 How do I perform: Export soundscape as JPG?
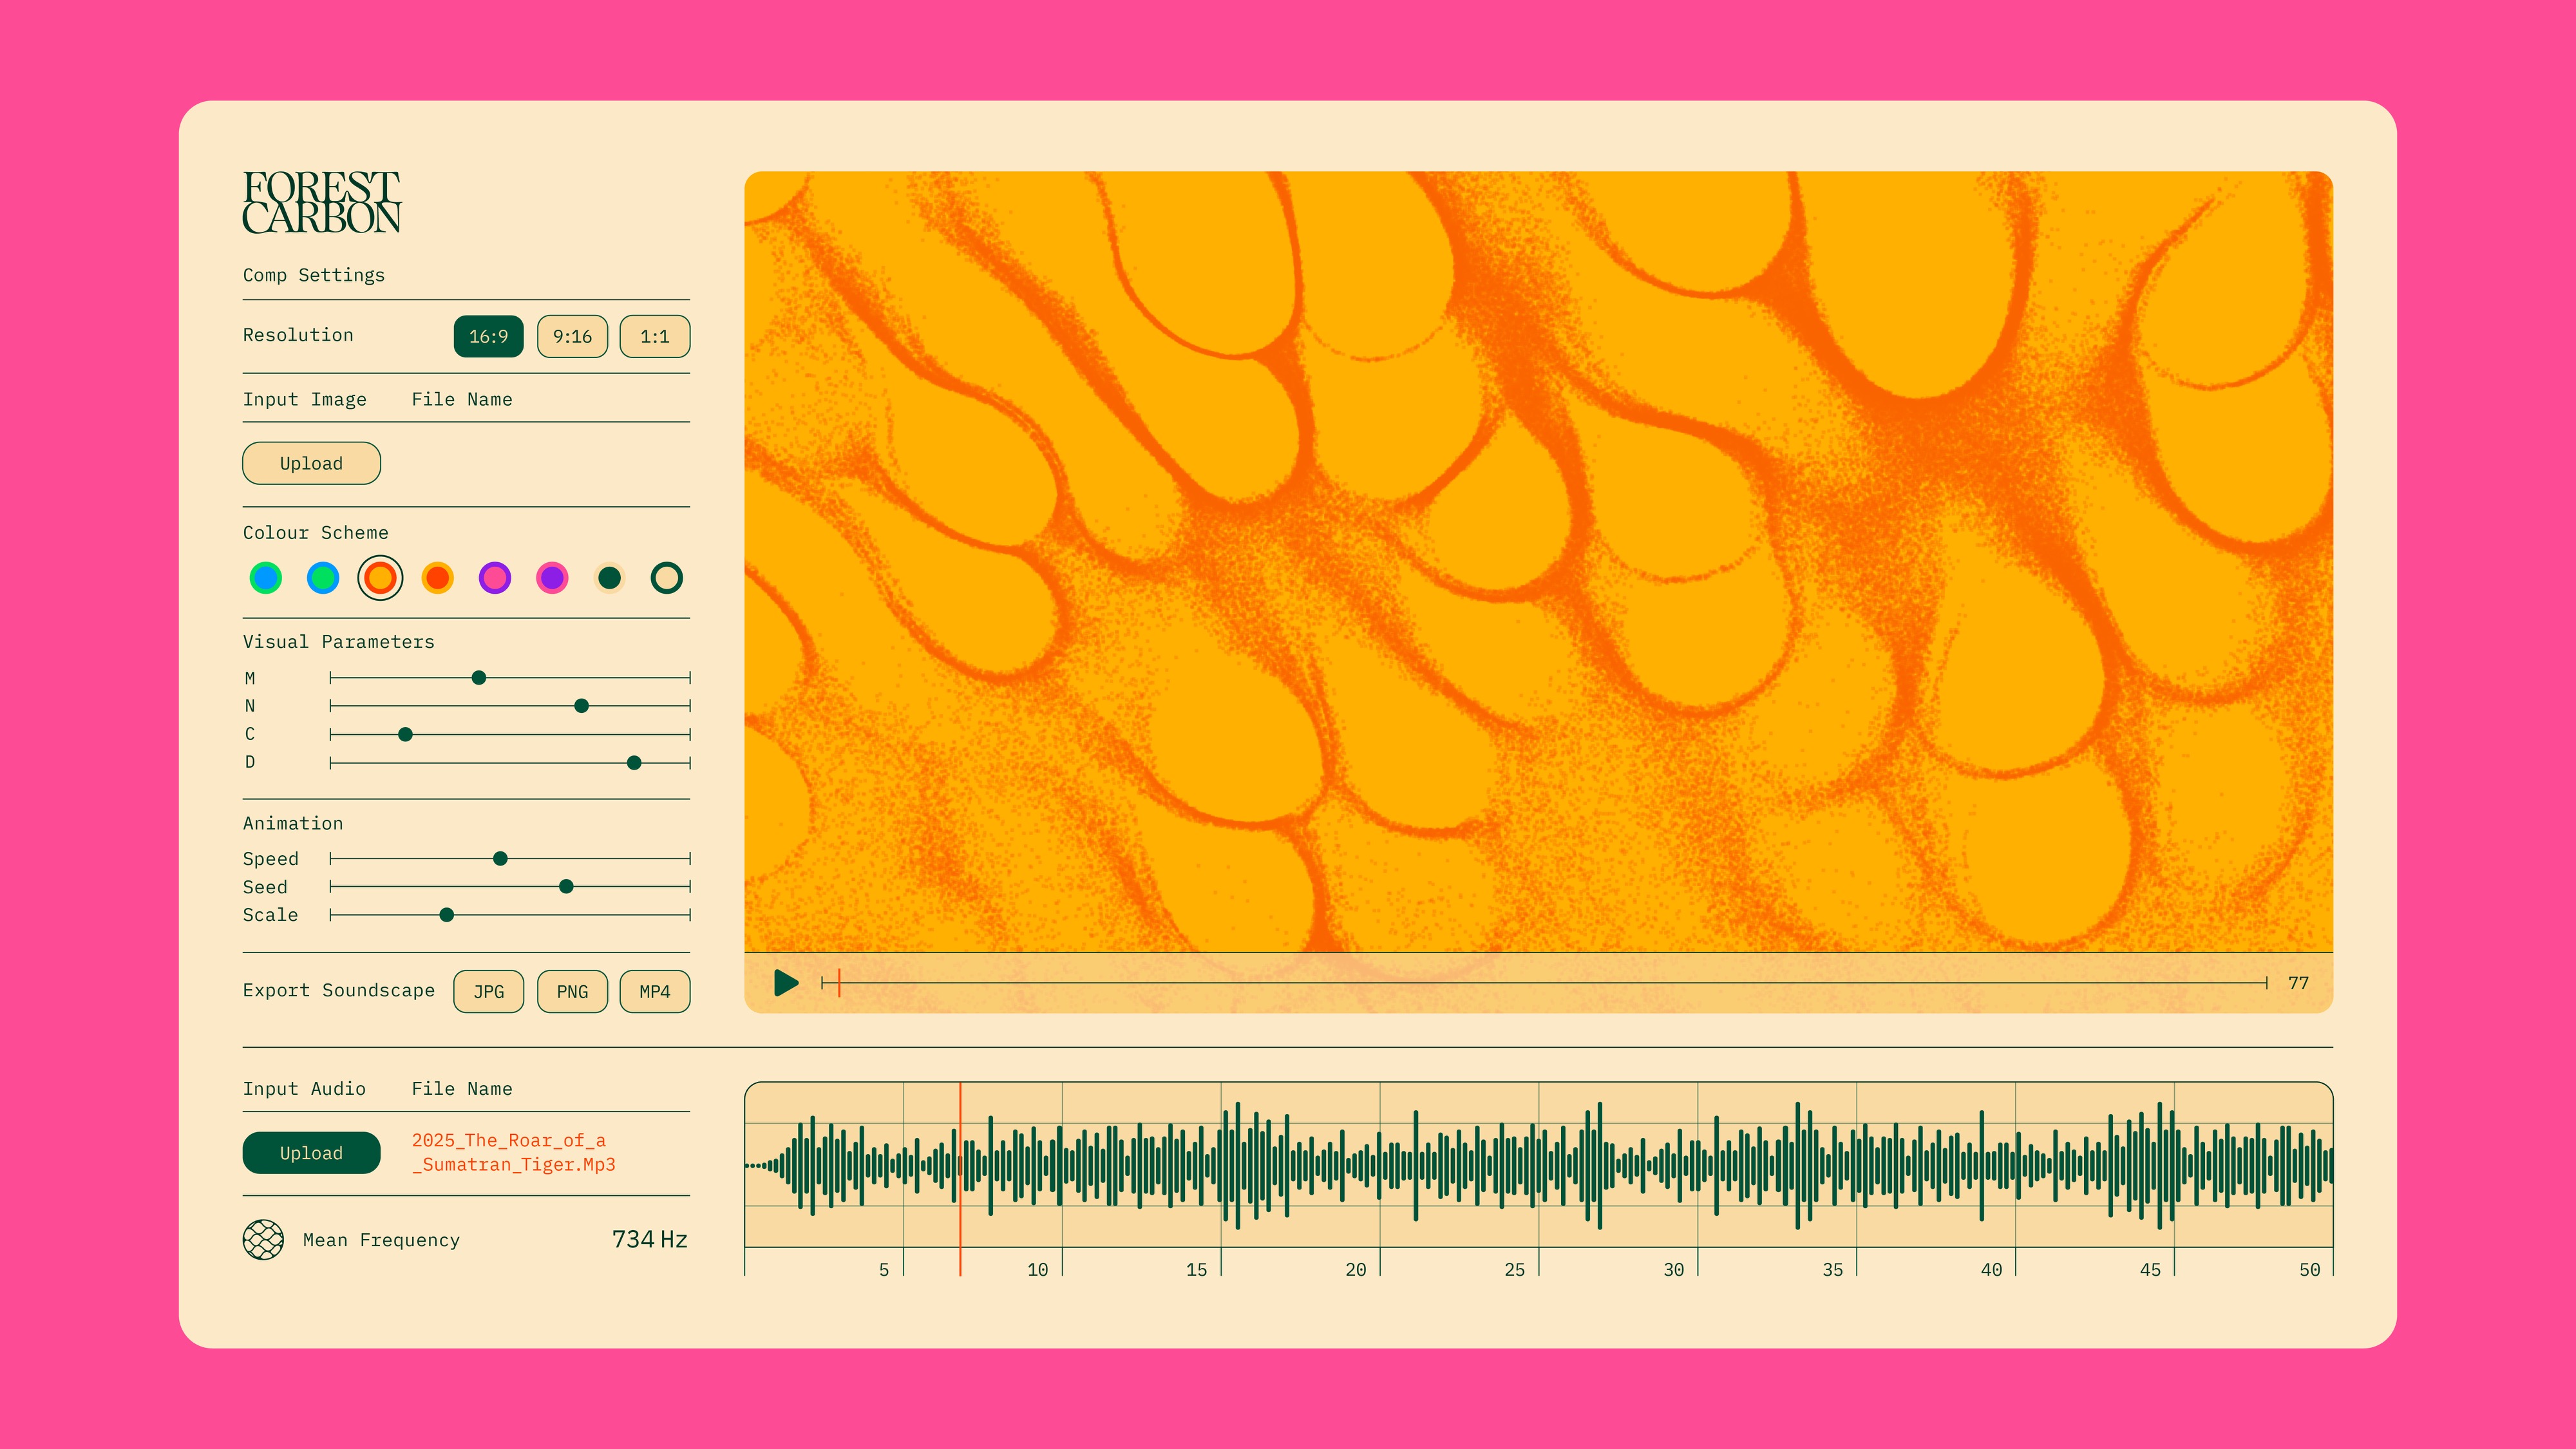click(488, 992)
